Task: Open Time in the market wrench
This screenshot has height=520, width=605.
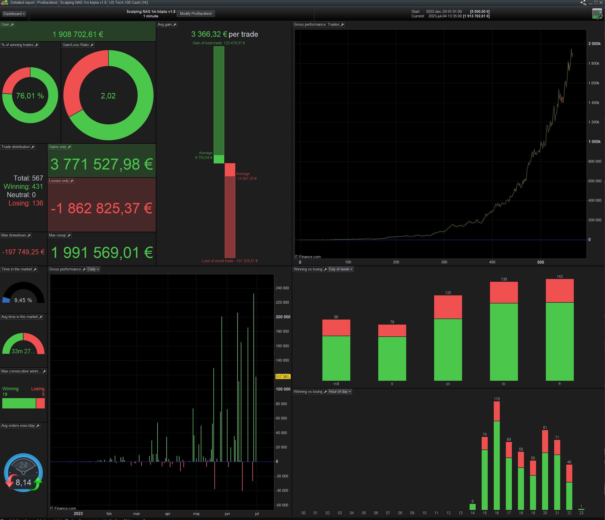Action: [x=35, y=269]
